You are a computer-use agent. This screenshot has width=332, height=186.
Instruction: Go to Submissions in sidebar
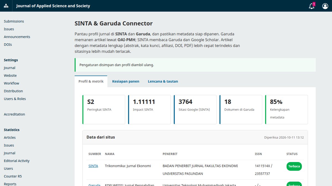(14, 21)
